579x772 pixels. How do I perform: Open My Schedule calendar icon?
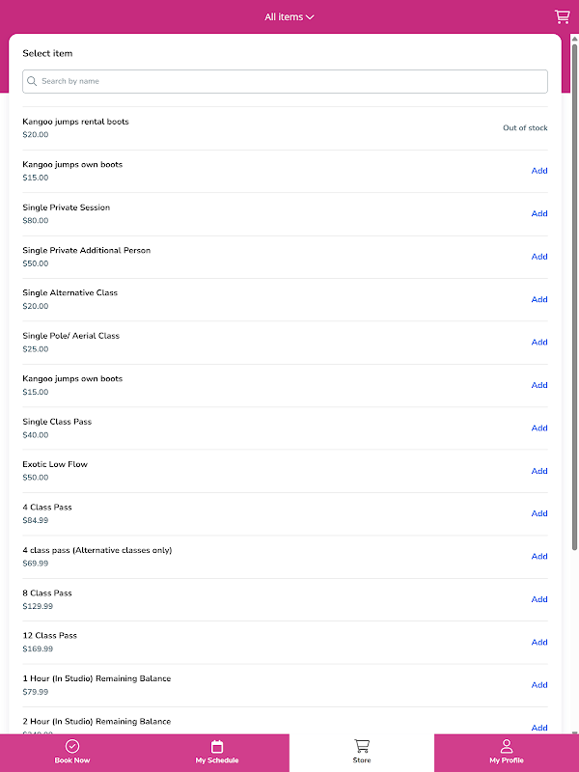point(217,746)
